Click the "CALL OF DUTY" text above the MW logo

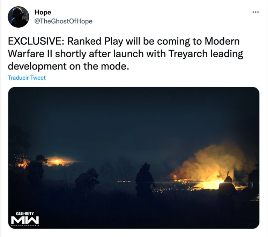tap(25, 214)
